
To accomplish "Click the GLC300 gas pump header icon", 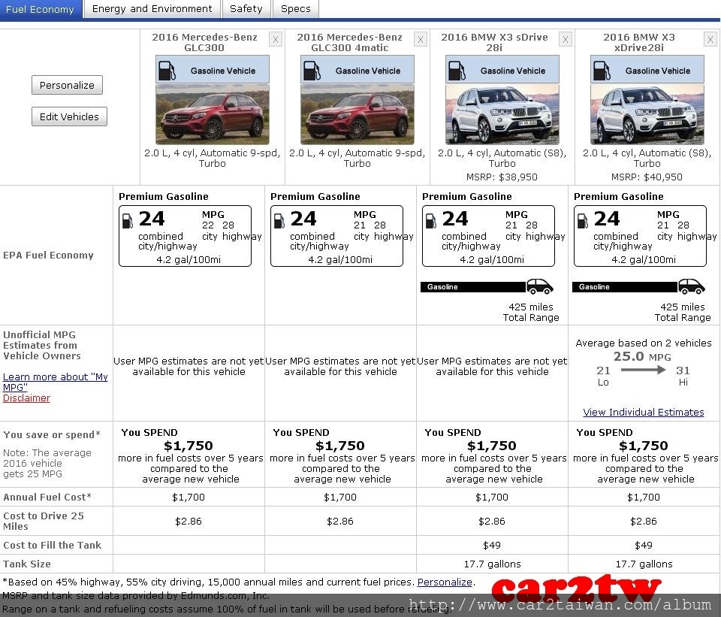I will tap(167, 71).
